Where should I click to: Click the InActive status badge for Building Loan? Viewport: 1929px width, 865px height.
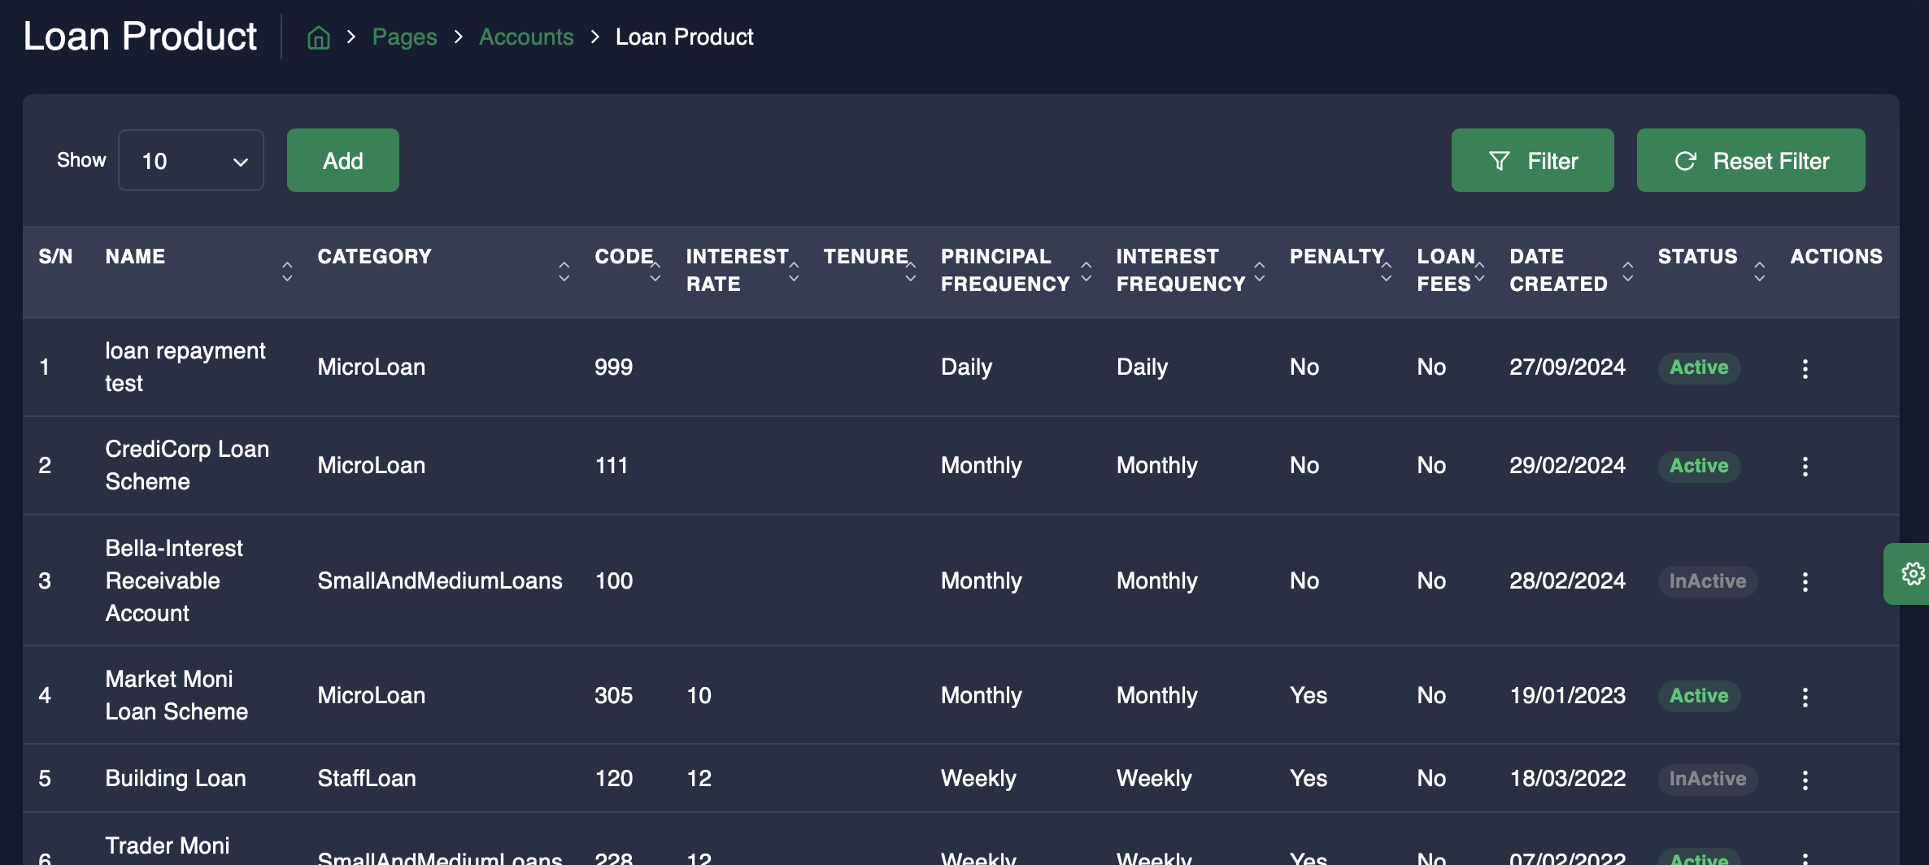pos(1707,779)
